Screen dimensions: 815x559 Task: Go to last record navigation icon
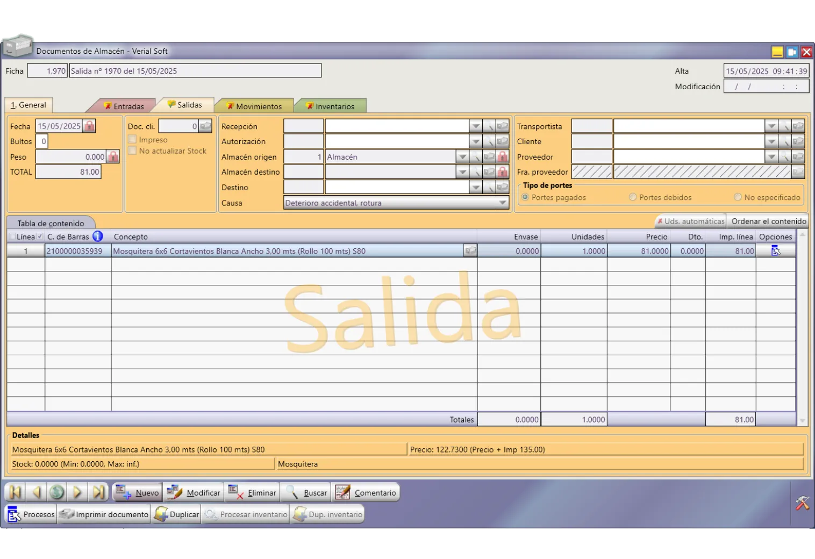(98, 492)
